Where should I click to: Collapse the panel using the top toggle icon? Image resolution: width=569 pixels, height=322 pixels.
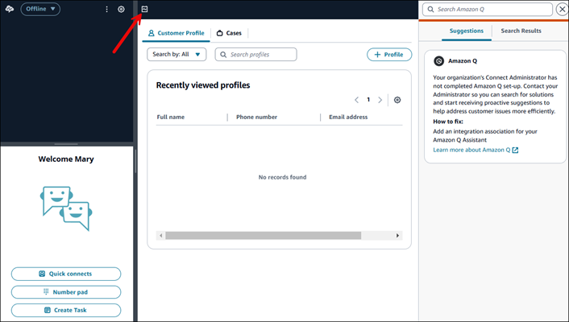click(144, 10)
